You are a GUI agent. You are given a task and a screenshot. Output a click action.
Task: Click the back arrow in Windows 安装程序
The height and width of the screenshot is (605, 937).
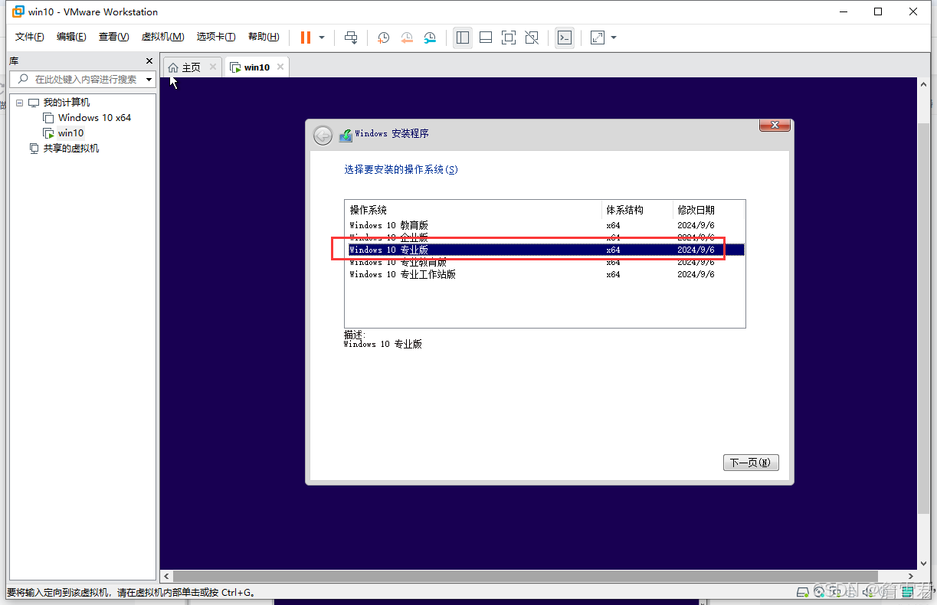(323, 135)
